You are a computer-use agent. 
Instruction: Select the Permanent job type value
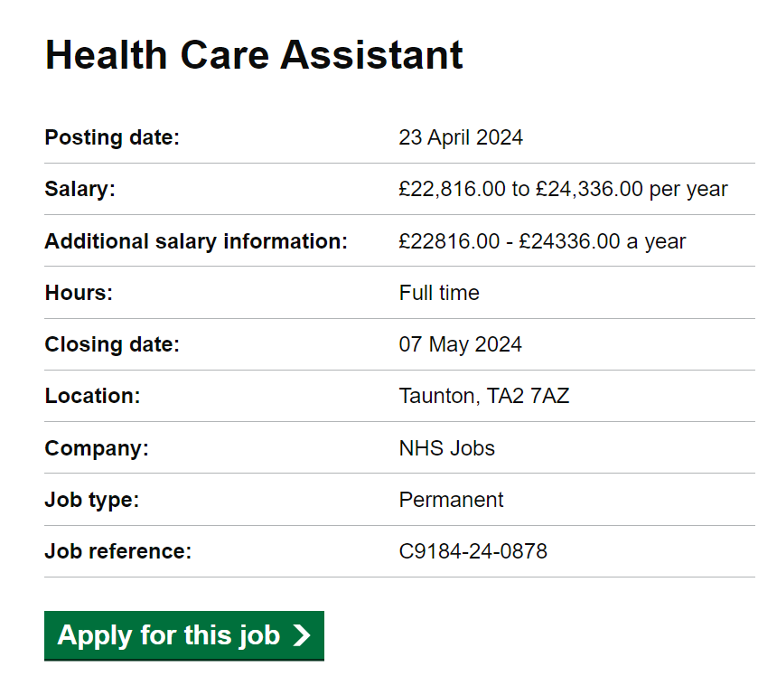pos(452,500)
